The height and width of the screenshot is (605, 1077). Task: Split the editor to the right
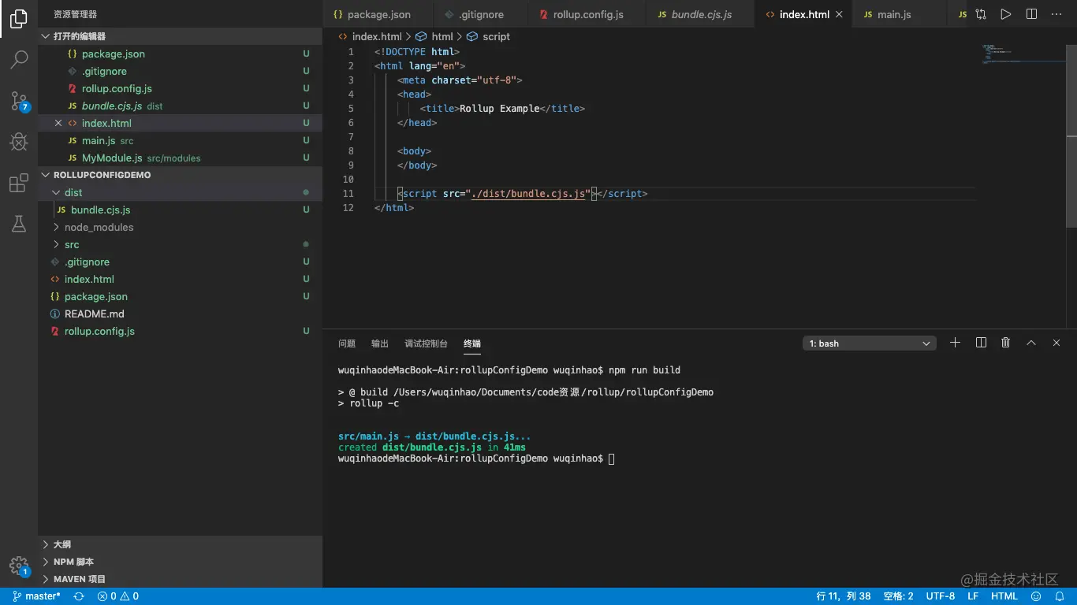tap(1031, 14)
